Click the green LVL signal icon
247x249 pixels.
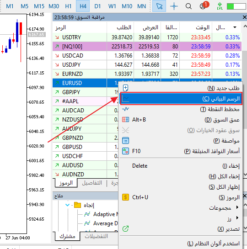click(220, 6)
